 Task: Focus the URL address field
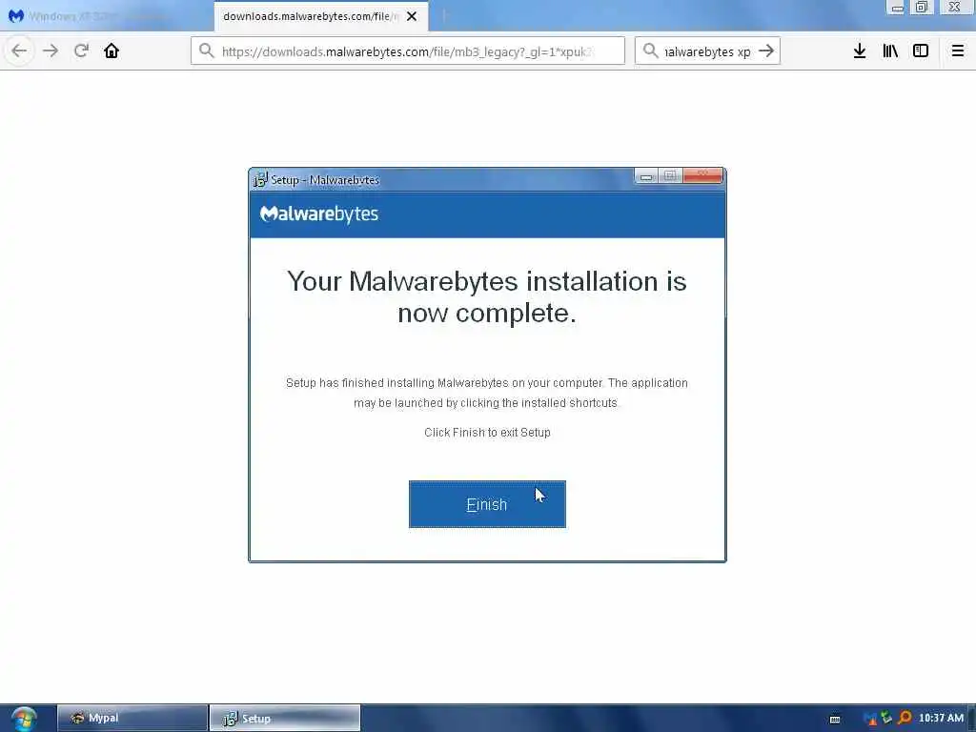point(408,51)
